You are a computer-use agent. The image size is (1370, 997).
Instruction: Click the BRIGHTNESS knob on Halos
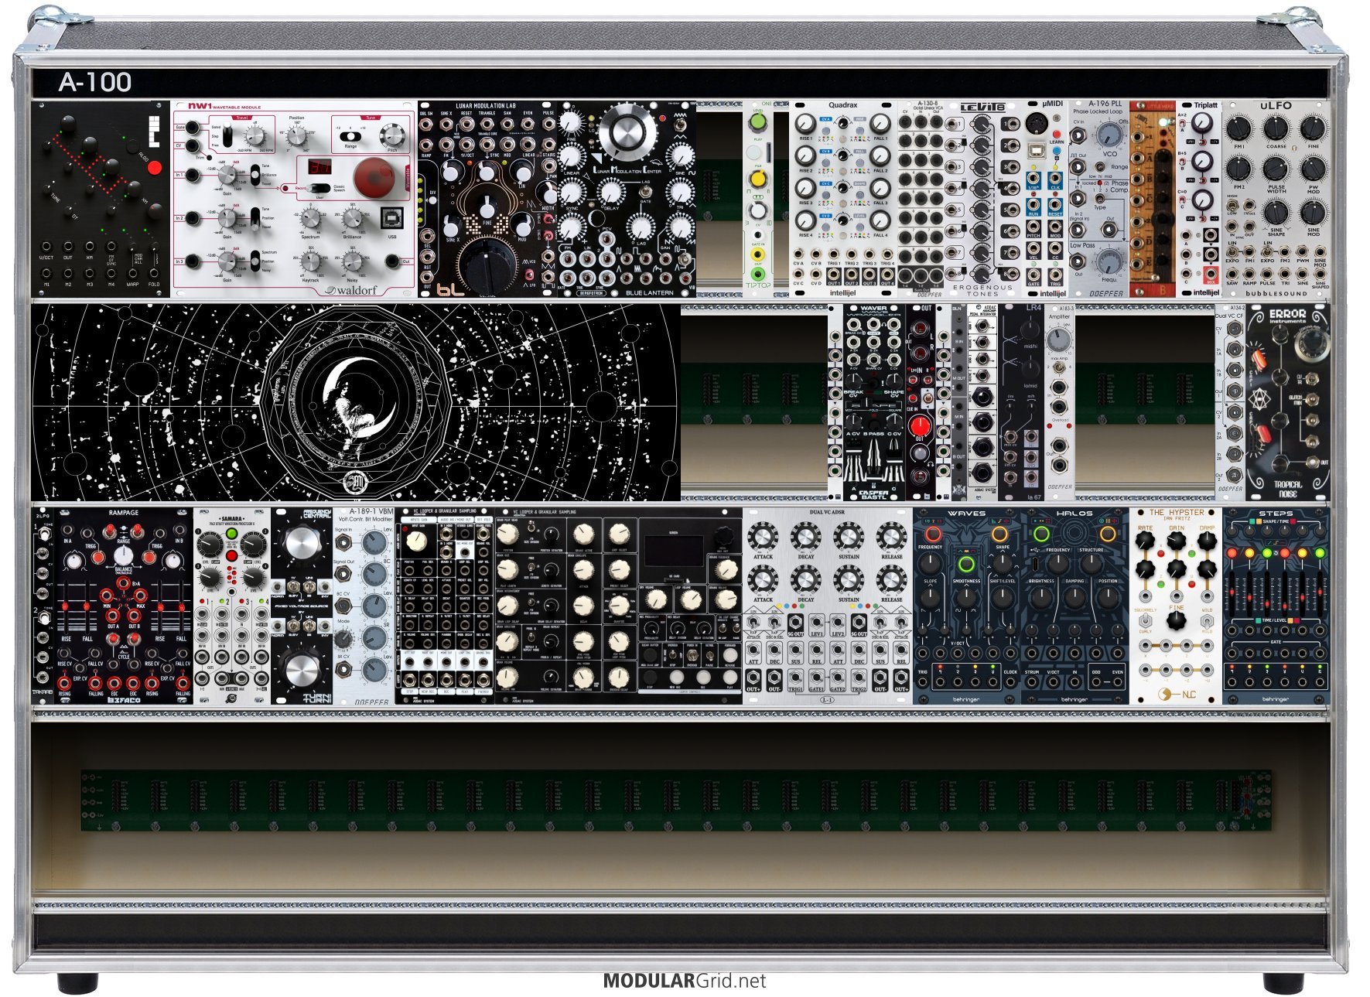1042,598
